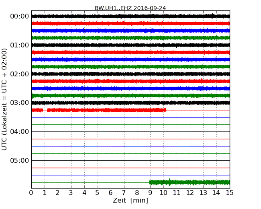Select the 03:00 tick label on y-axis
The image size is (261, 209).
click(19, 103)
